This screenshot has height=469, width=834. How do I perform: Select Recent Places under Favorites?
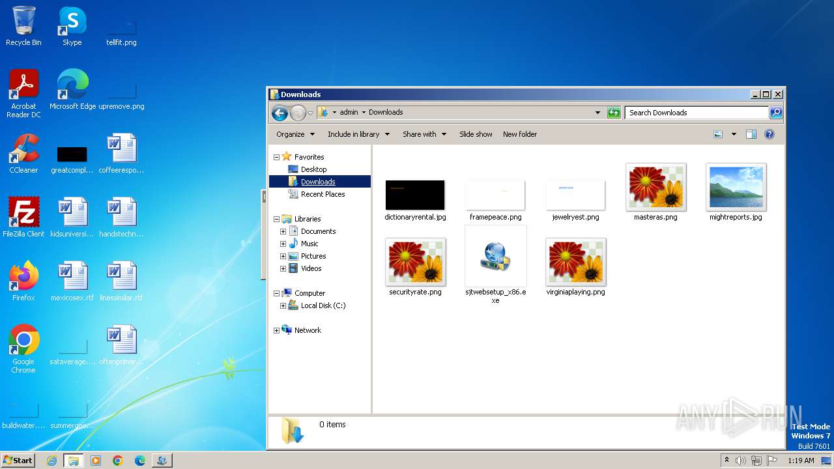click(x=323, y=194)
